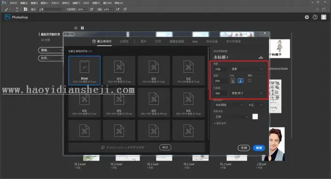Switch to the 移动设备 tab
Screen dimensions: 331x179
[212, 41]
